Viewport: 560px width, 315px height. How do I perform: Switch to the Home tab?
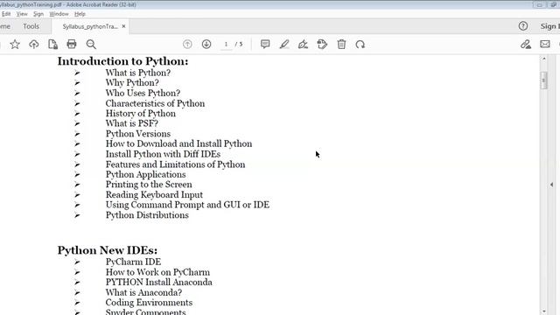pyautogui.click(x=5, y=26)
